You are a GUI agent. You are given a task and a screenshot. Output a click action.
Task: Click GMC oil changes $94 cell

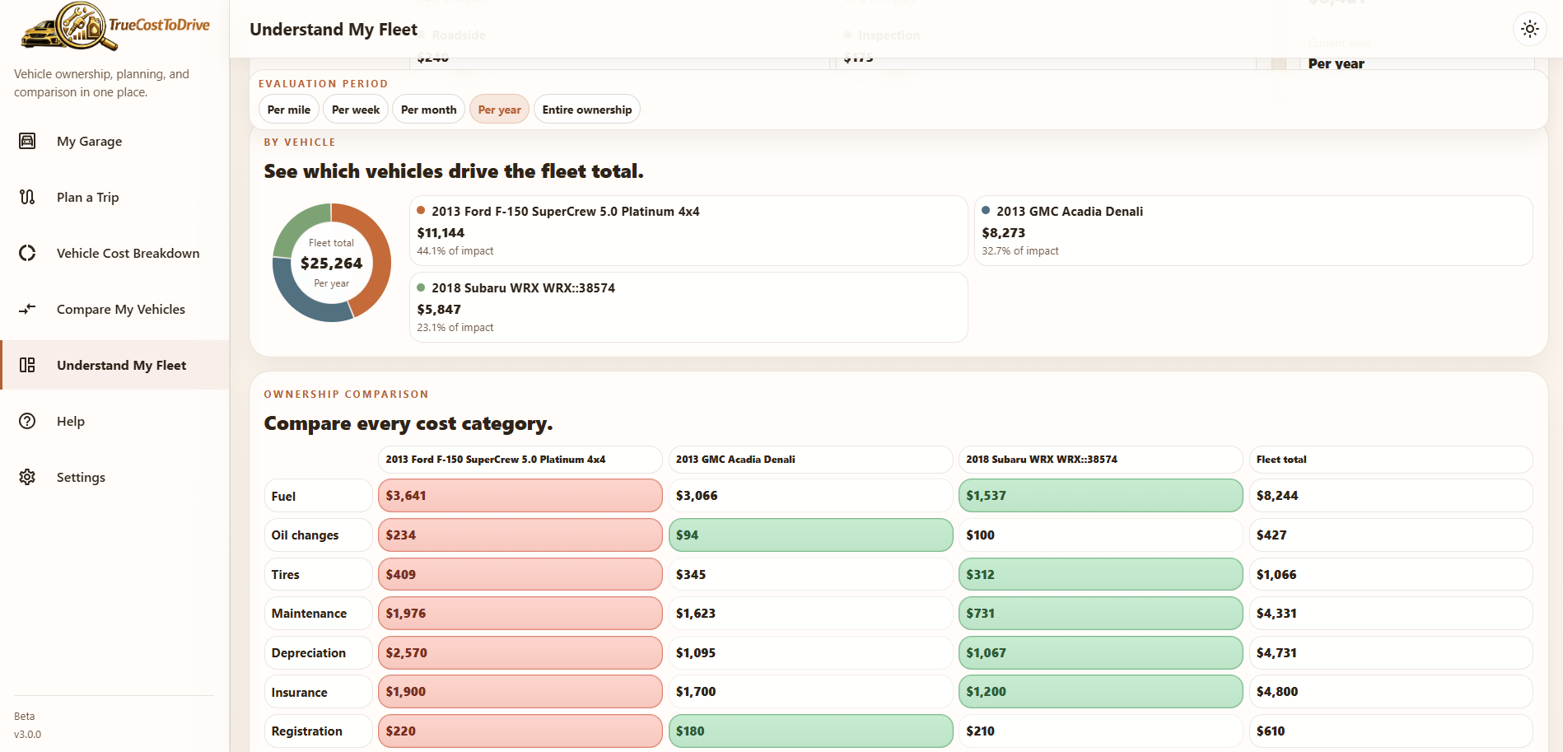coord(810,535)
